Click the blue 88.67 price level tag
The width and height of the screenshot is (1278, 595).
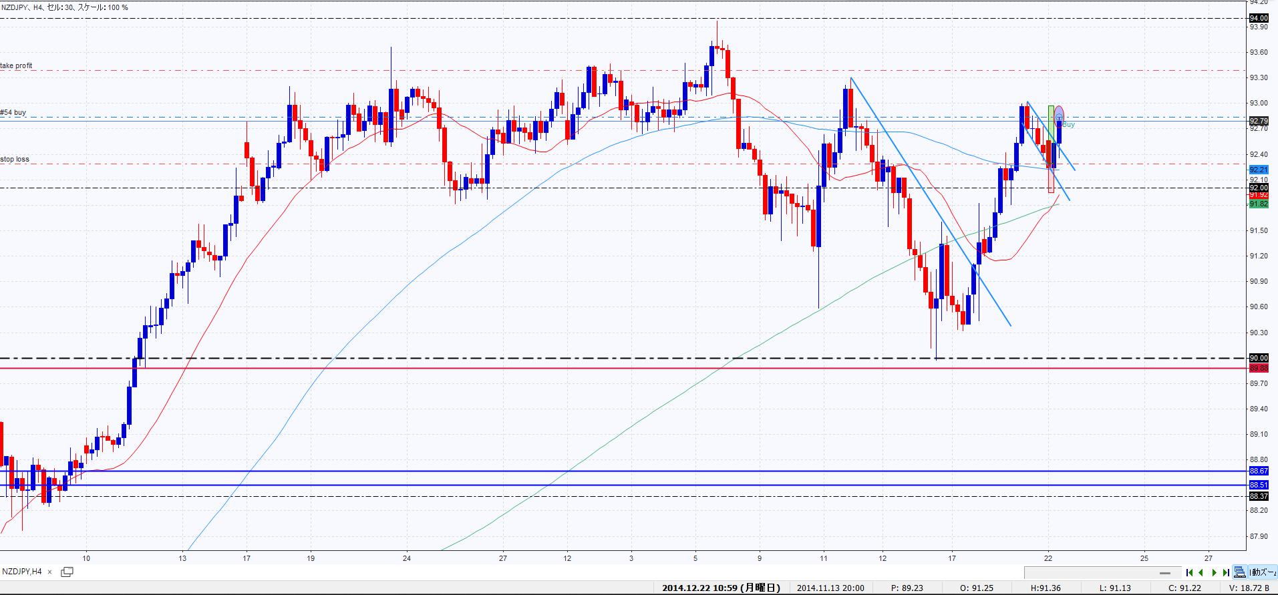[1258, 471]
